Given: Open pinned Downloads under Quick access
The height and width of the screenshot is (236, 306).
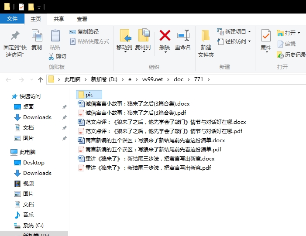Looking at the screenshot, I should point(33,117).
